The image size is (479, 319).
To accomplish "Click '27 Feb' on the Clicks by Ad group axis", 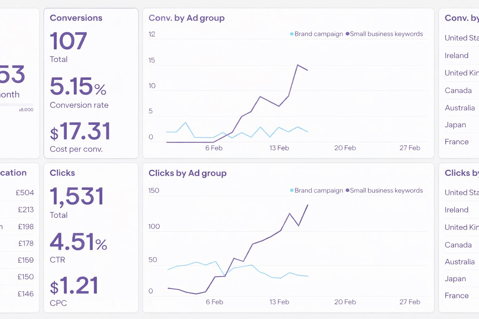I will point(410,302).
